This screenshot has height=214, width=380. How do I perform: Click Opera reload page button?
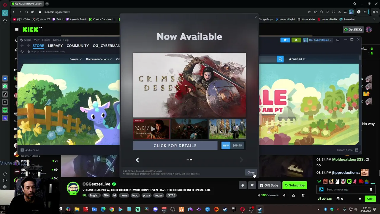coord(27,12)
